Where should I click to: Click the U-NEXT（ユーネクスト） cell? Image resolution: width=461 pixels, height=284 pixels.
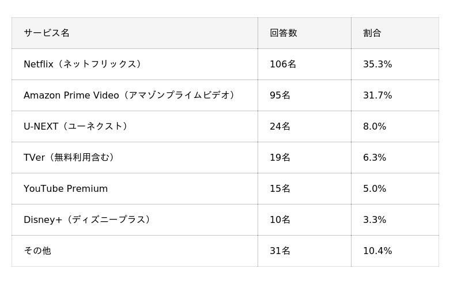[x=75, y=127]
